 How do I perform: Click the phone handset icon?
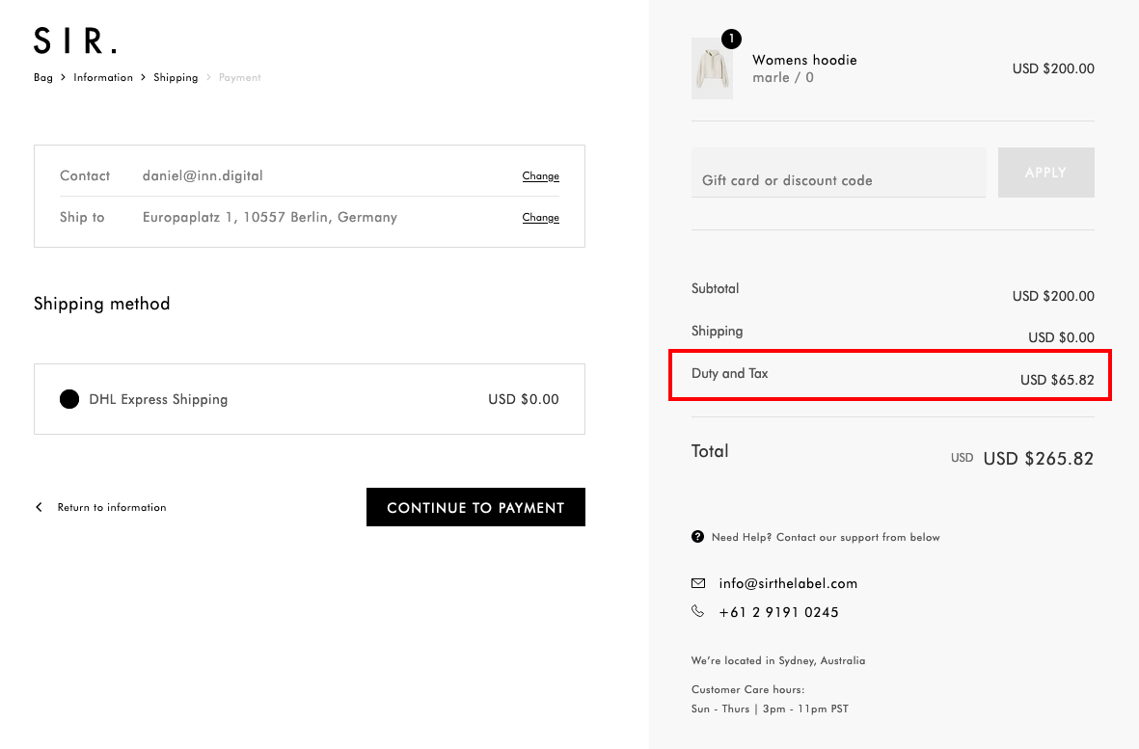pyautogui.click(x=698, y=611)
